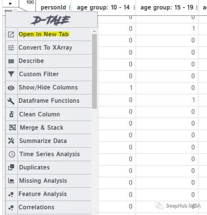
Task: Open age group 10 - 14 column menu
Action: pos(134,8)
